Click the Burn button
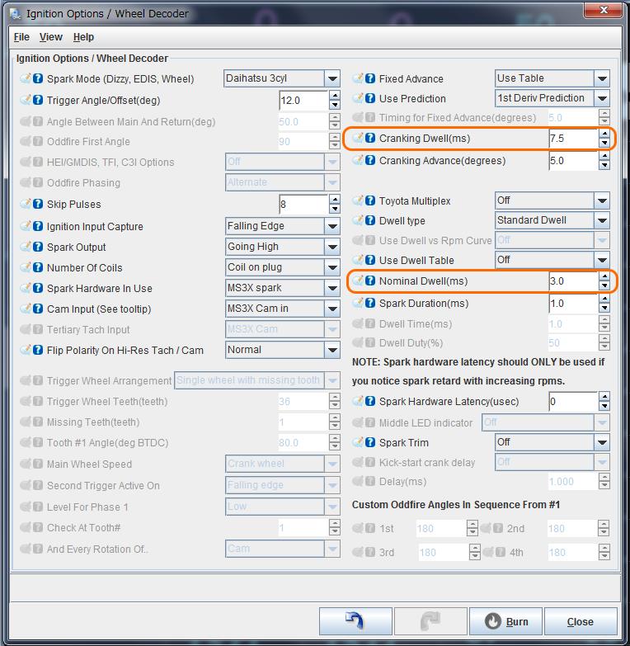The height and width of the screenshot is (646, 630). coord(505,621)
